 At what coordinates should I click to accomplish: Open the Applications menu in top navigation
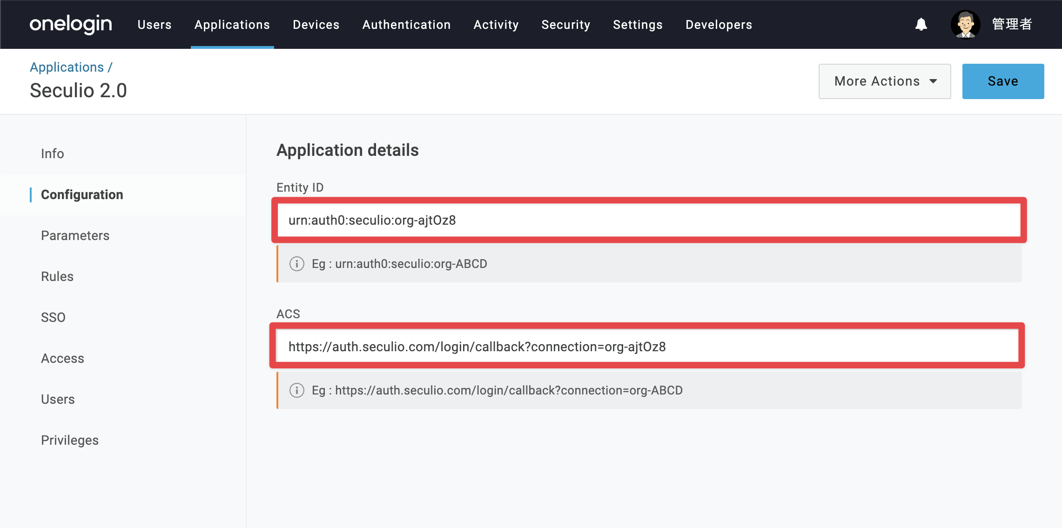[232, 25]
